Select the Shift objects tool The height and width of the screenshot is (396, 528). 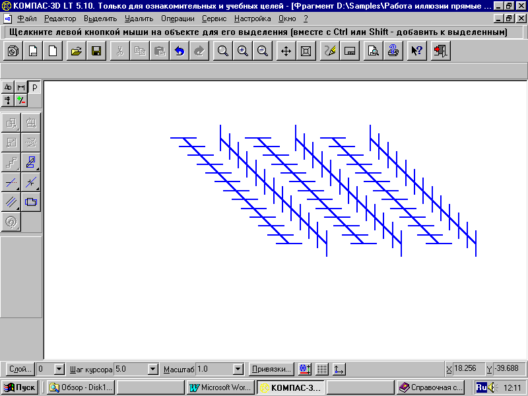click(x=11, y=123)
